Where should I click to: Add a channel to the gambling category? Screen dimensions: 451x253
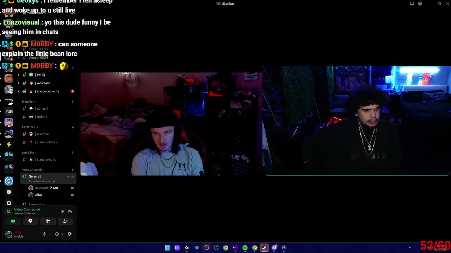pos(73,153)
